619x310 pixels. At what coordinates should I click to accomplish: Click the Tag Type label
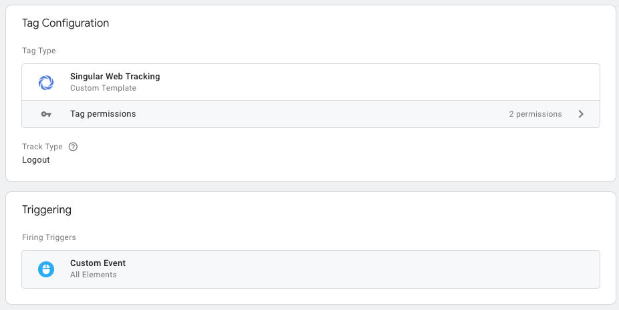click(39, 51)
